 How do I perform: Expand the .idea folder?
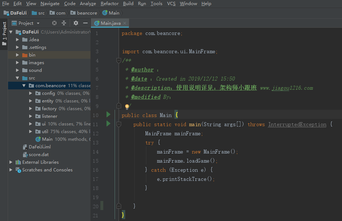[x=18, y=40]
